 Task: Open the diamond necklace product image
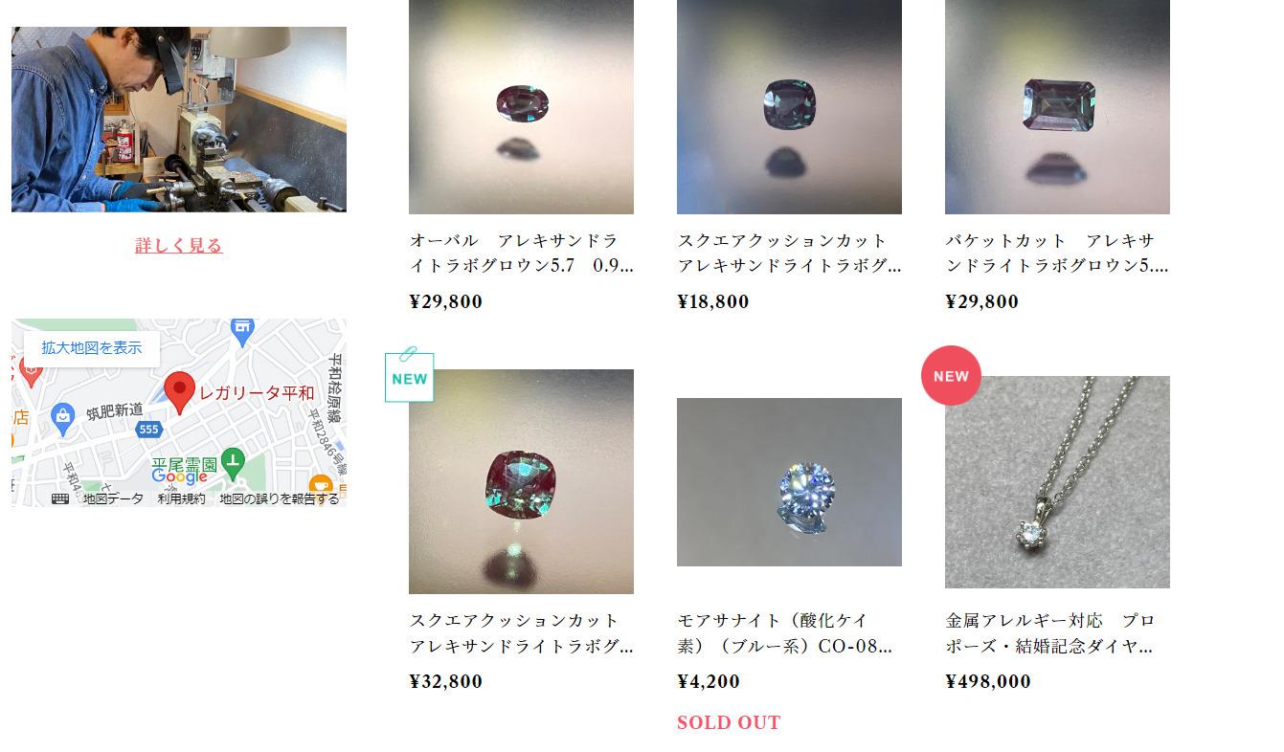[x=1057, y=482]
